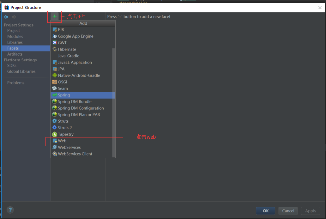Click the WebServices facet icon
The image size is (326, 219).
click(55, 147)
